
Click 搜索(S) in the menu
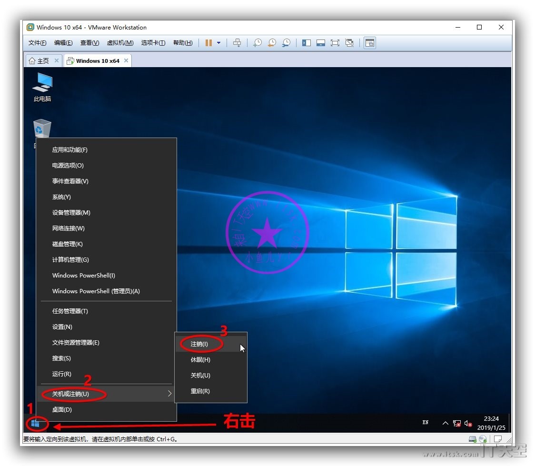point(107,358)
